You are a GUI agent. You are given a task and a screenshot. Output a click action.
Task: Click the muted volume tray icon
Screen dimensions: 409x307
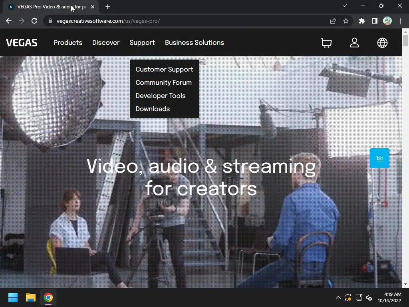pos(369,297)
